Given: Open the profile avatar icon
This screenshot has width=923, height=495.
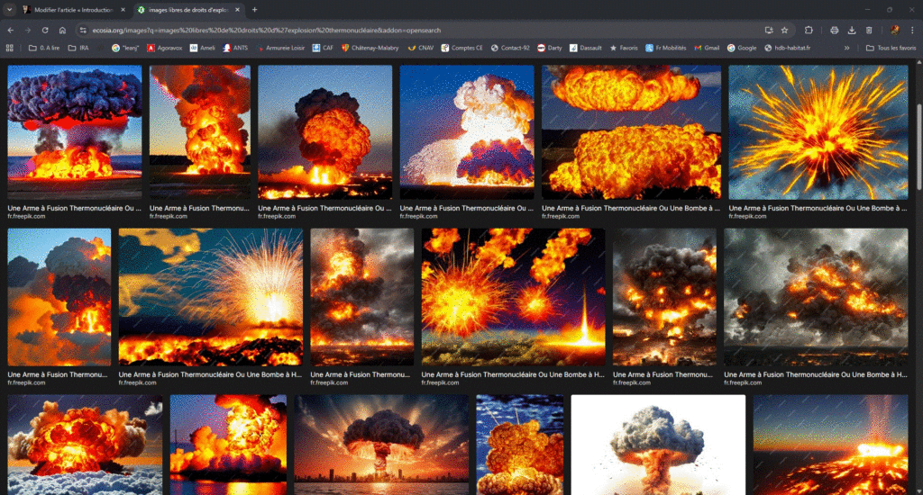Looking at the screenshot, I should 894,30.
